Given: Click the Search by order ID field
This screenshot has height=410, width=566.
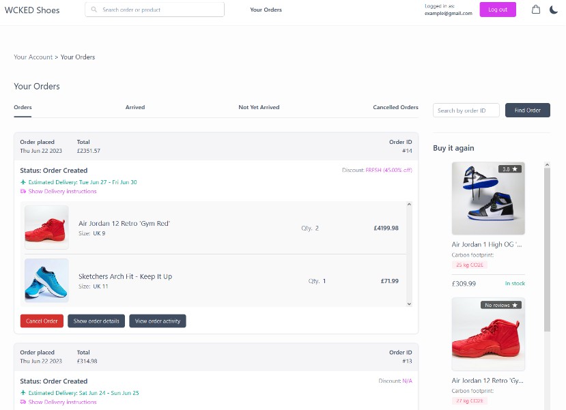Looking at the screenshot, I should pyautogui.click(x=466, y=111).
